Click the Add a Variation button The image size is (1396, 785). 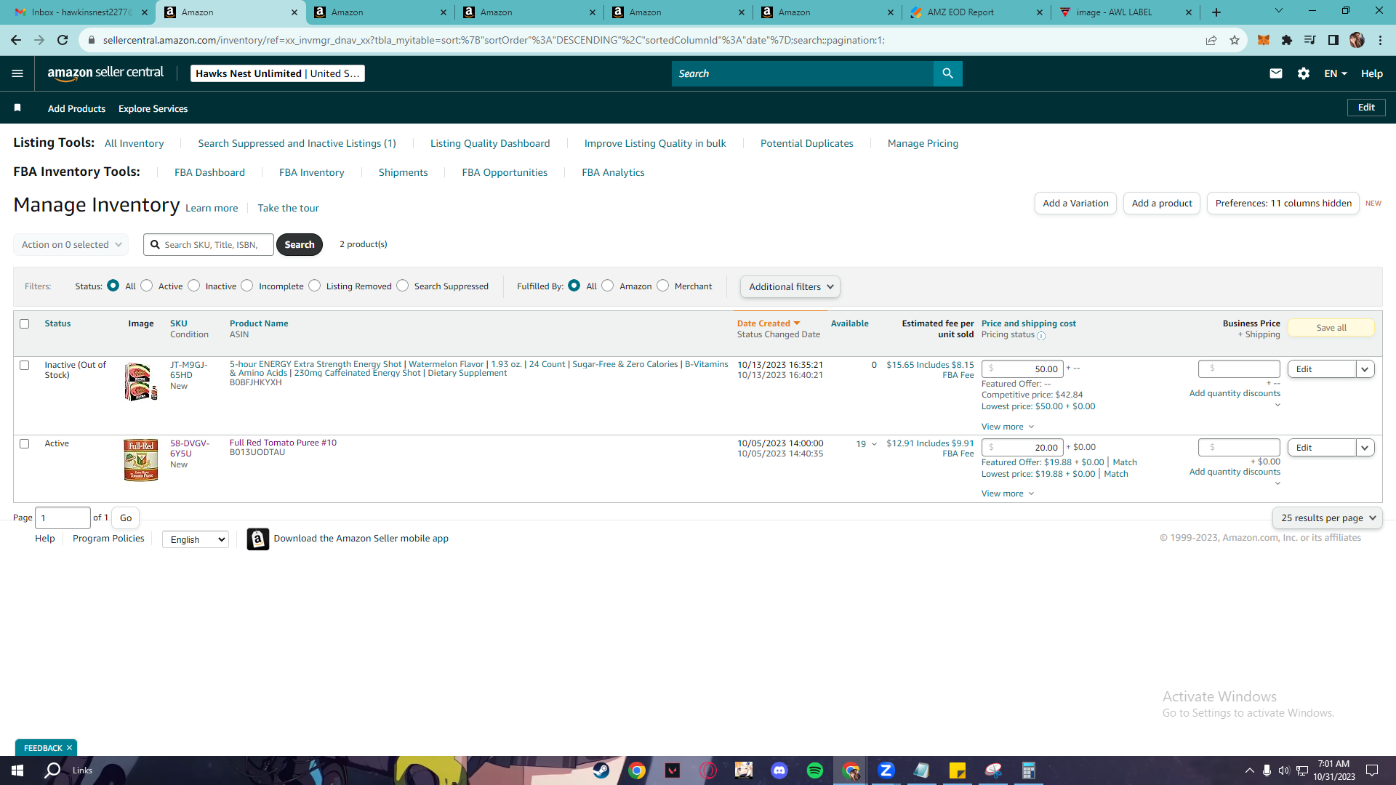1075,204
